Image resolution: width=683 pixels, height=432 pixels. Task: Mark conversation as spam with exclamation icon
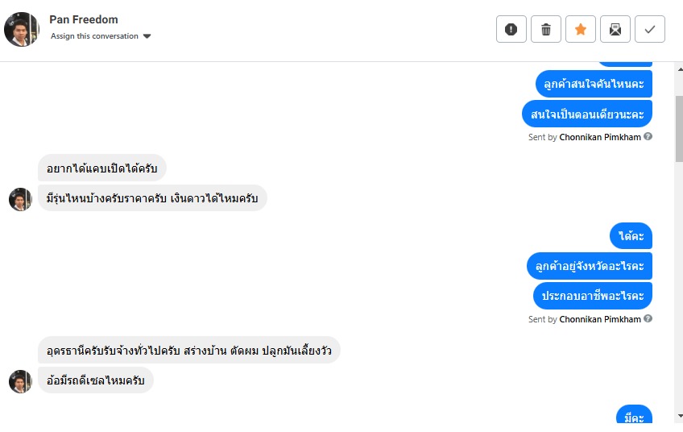pos(511,30)
